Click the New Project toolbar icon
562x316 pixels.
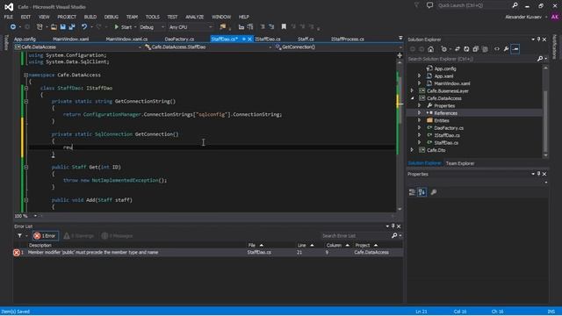(x=40, y=27)
